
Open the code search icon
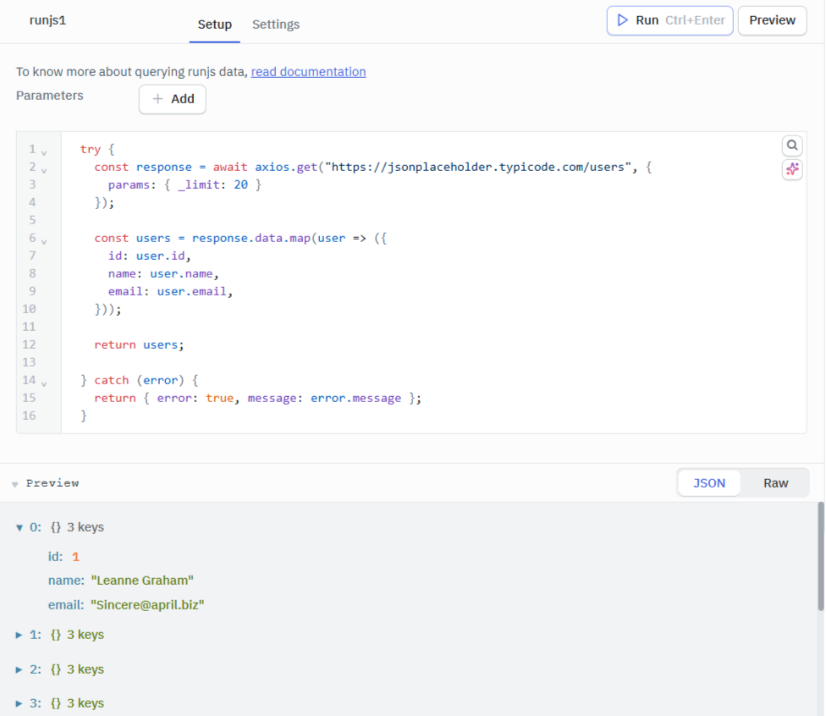[791, 145]
